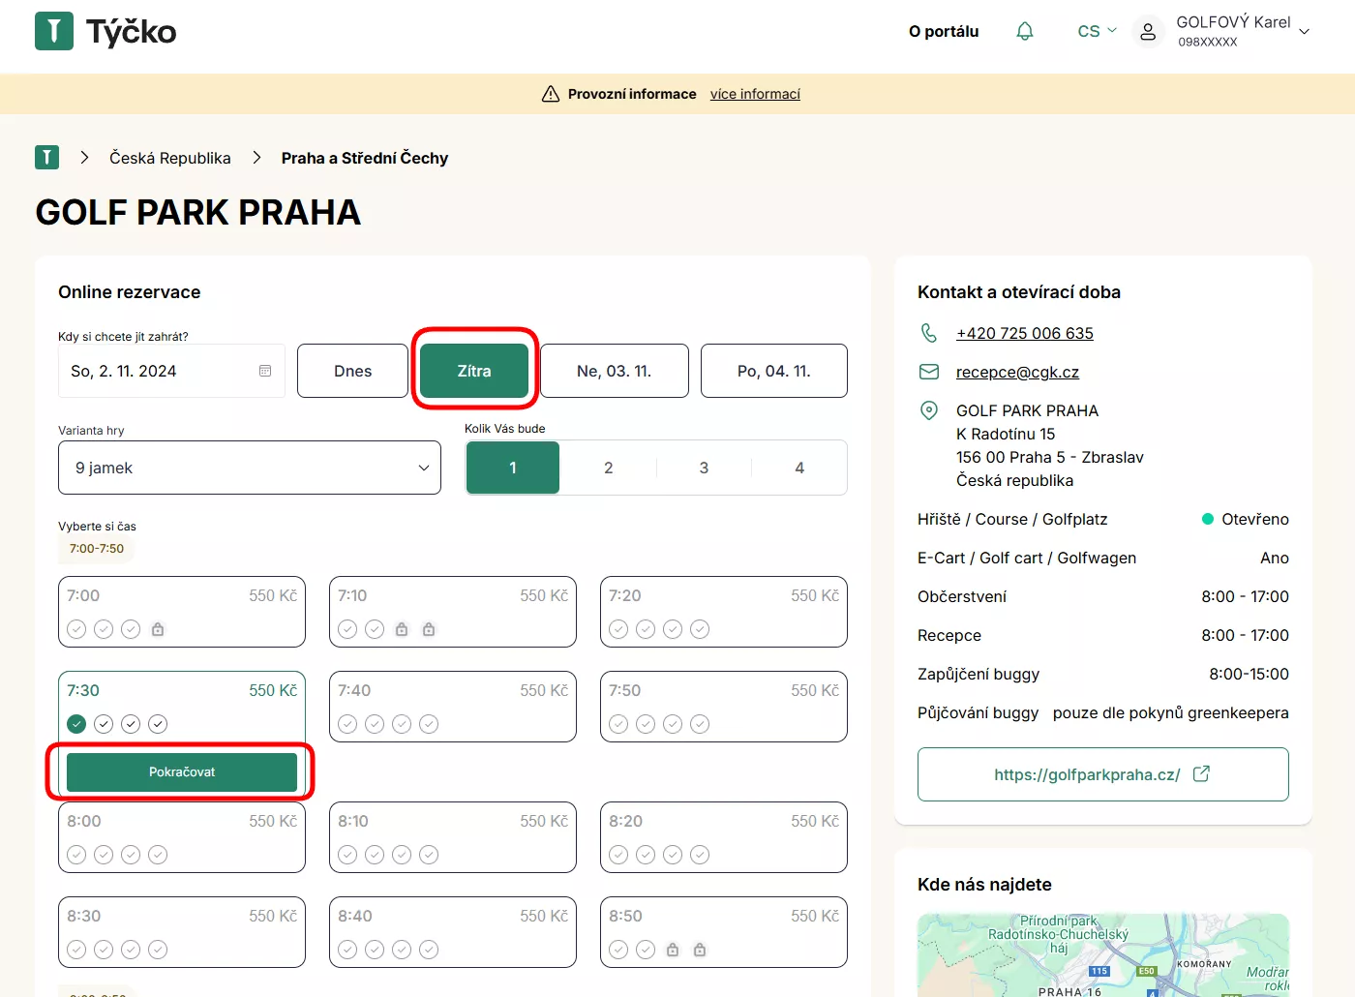Click the first lock icon in 7:10 slot
The width and height of the screenshot is (1355, 997).
402,629
